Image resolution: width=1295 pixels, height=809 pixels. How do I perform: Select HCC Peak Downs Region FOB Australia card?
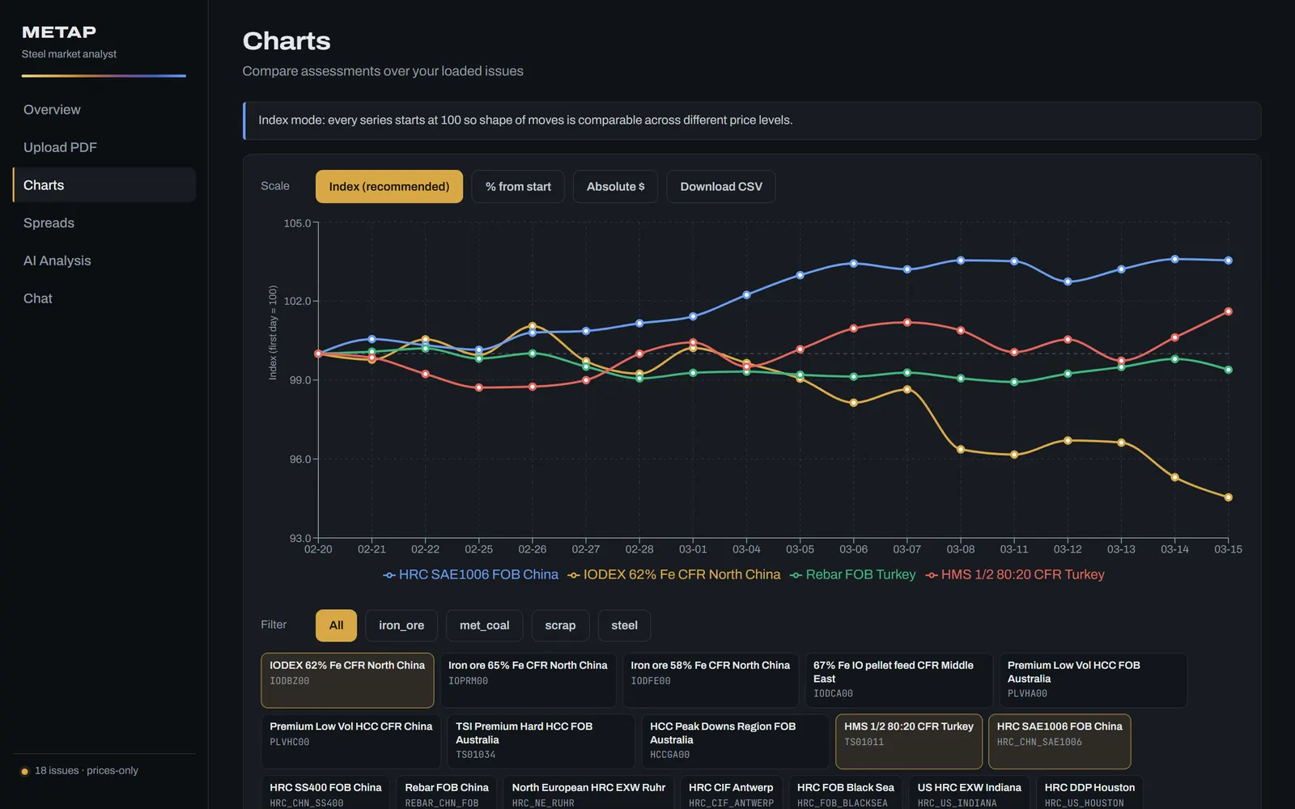coord(735,741)
